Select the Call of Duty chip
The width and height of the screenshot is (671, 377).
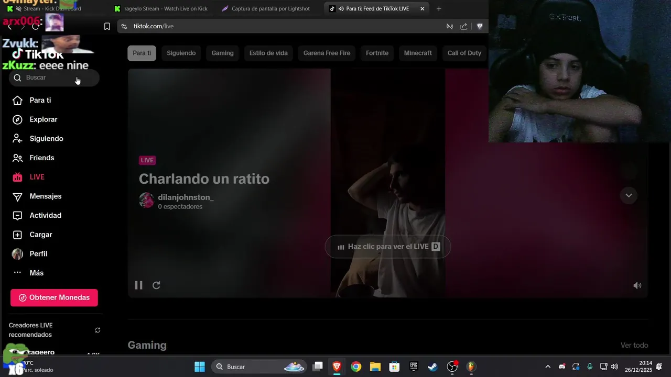[x=464, y=53]
